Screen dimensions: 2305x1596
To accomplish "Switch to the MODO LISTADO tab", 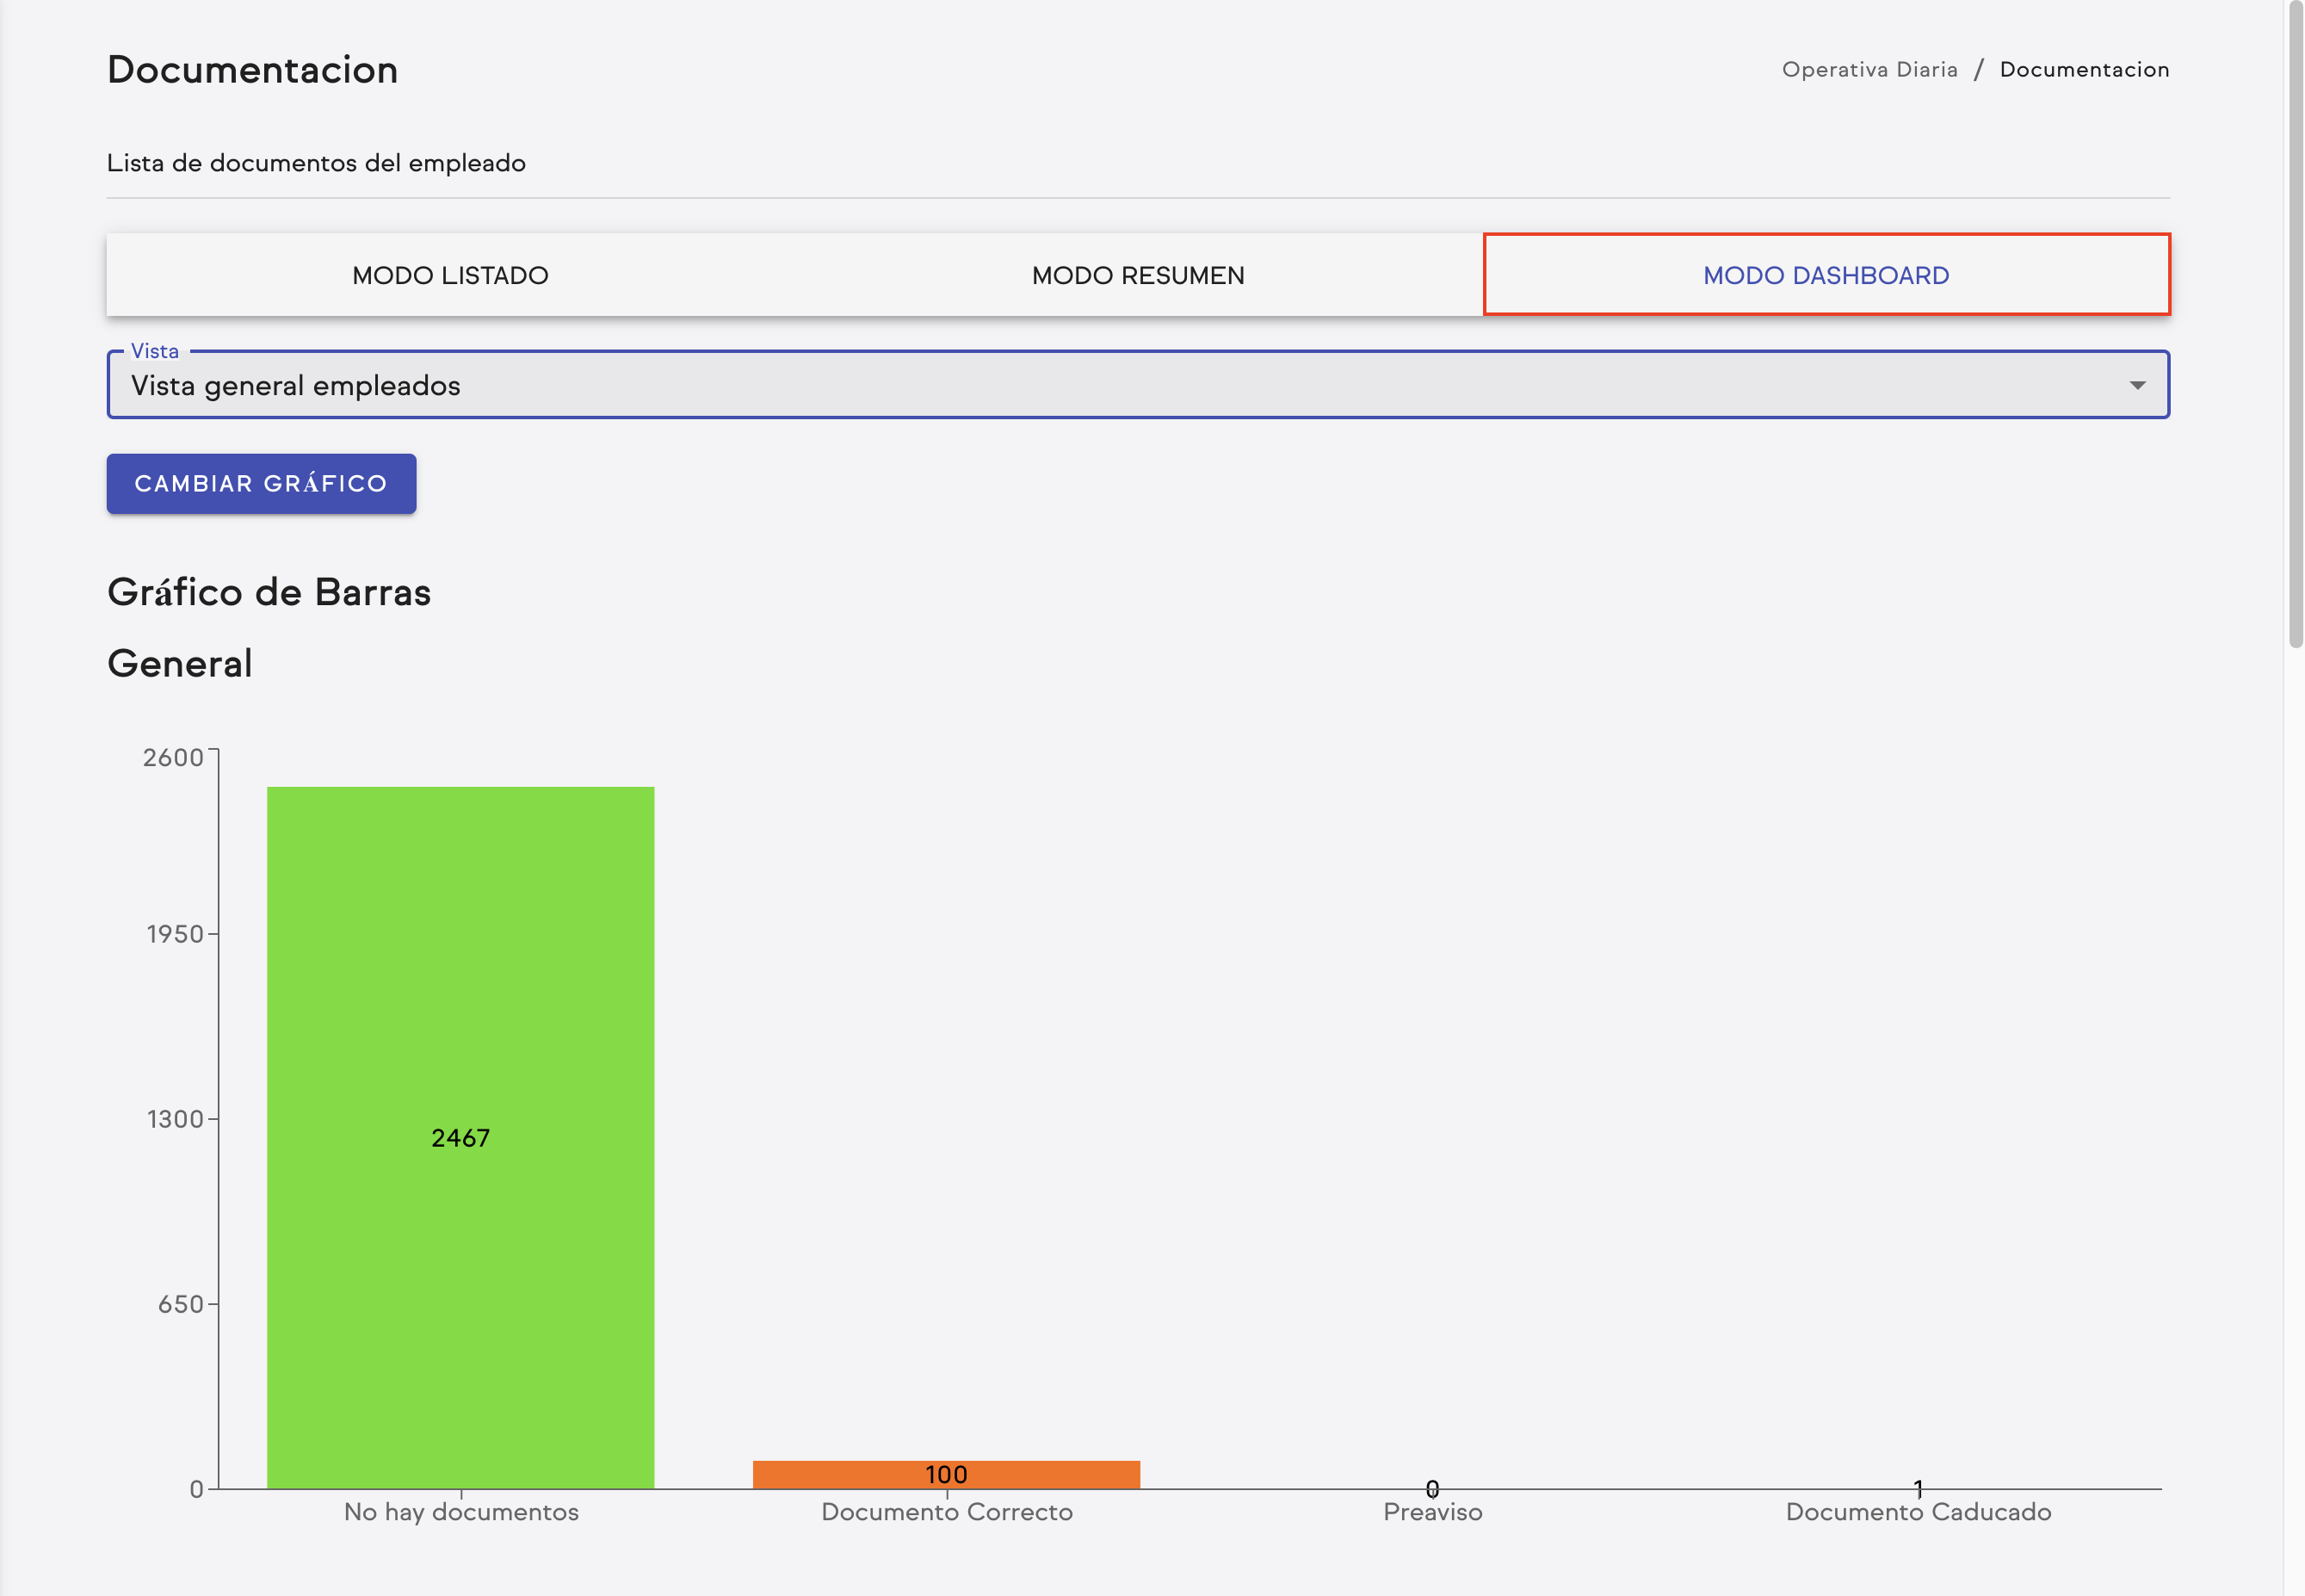I will pos(448,275).
